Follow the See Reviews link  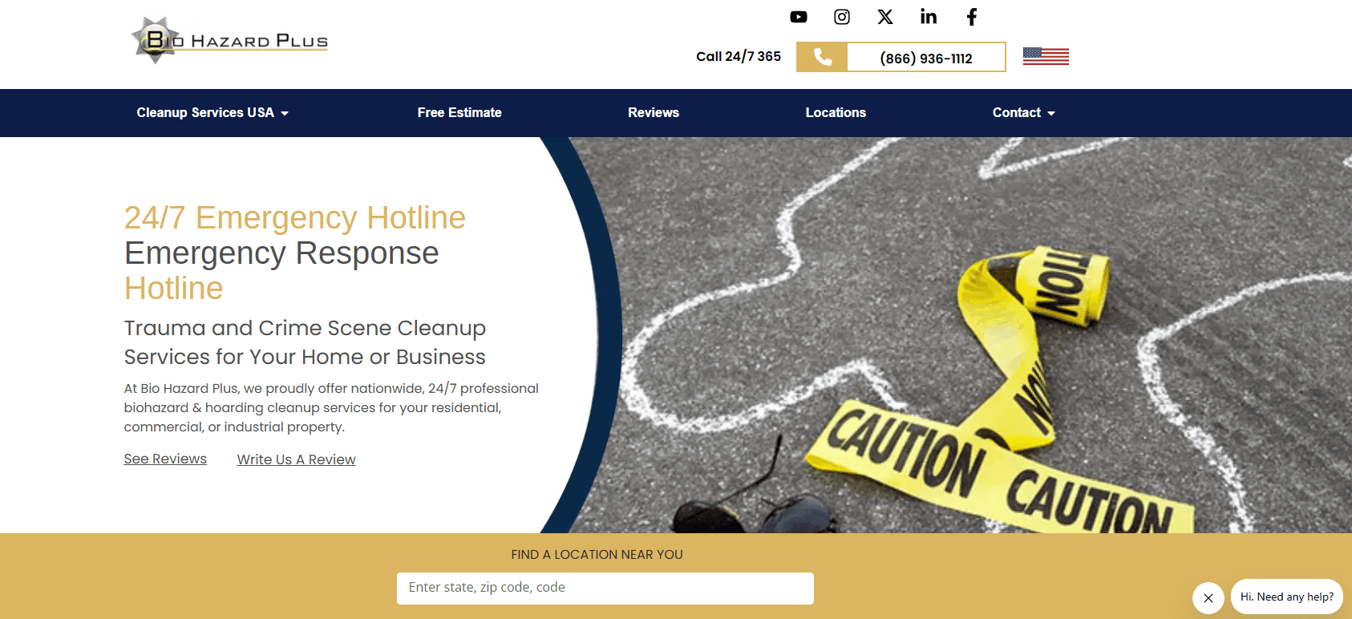point(165,459)
